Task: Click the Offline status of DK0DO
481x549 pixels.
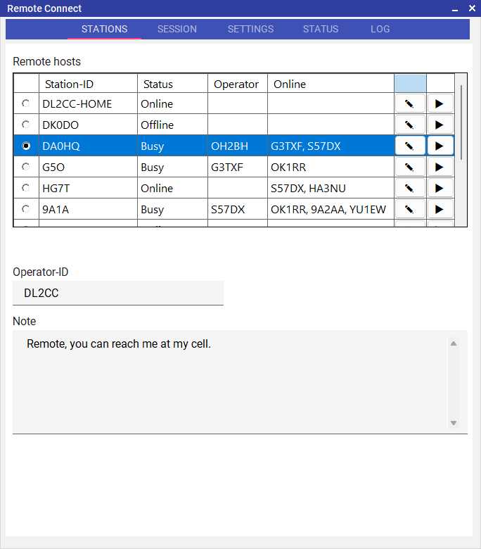Action: pos(173,125)
